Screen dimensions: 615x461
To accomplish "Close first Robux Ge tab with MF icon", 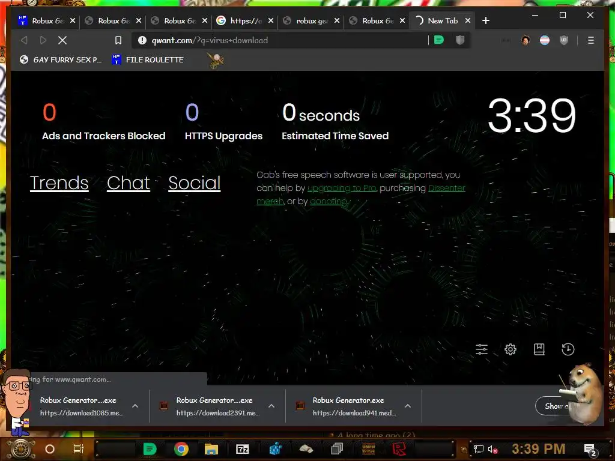I will click(73, 20).
